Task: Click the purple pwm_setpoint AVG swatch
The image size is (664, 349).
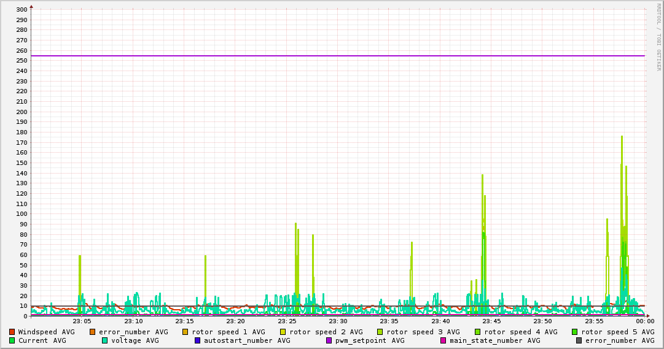Action: click(329, 340)
